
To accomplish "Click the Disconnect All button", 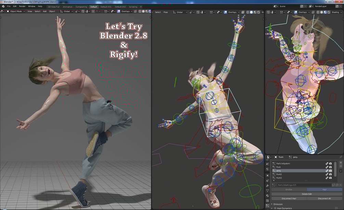I will tap(324, 199).
